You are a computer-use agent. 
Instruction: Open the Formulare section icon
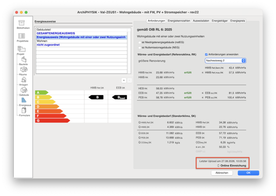coord(24,110)
